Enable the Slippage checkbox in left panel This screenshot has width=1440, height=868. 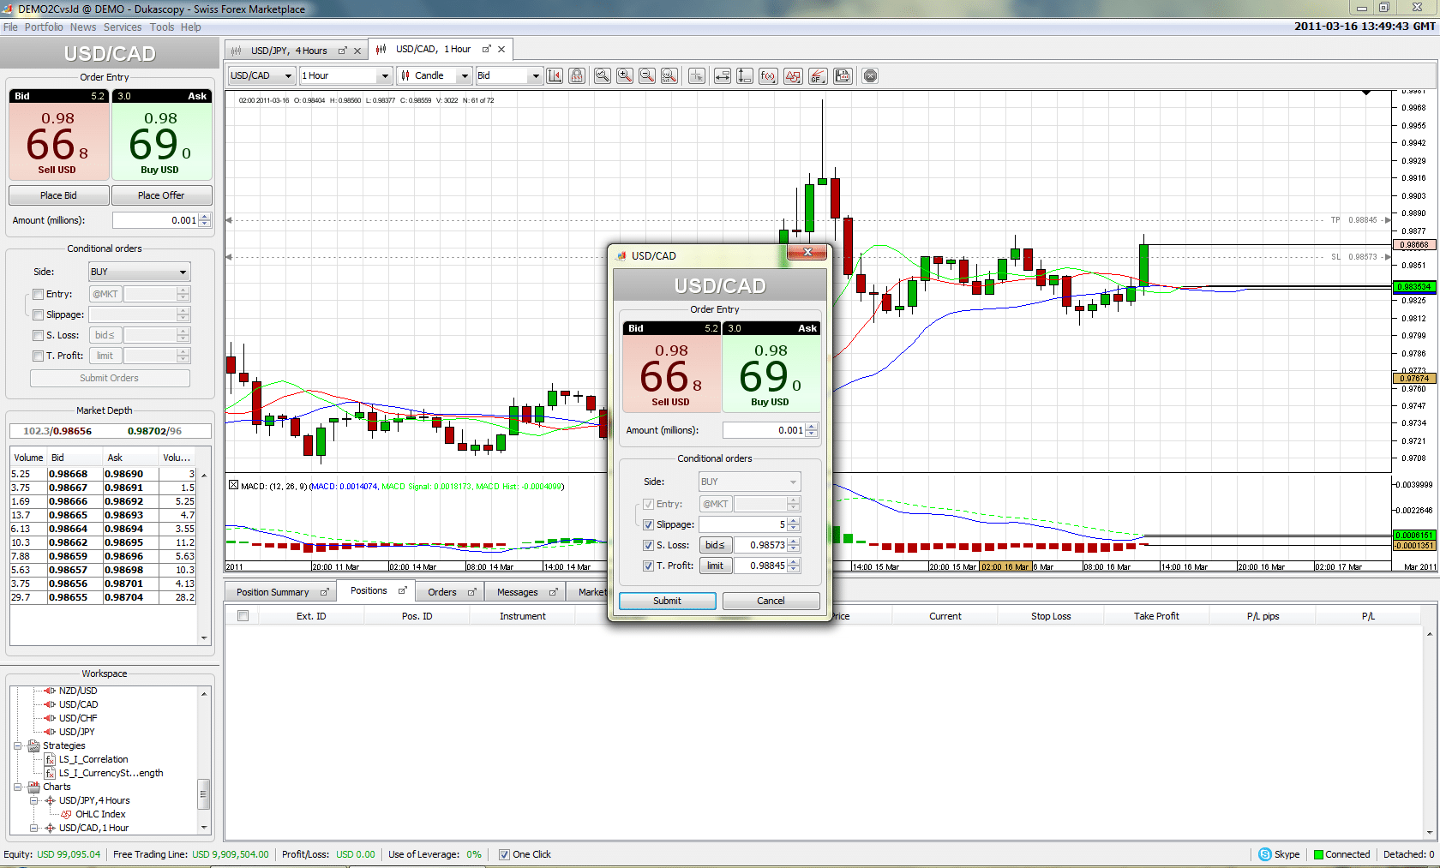pos(38,314)
